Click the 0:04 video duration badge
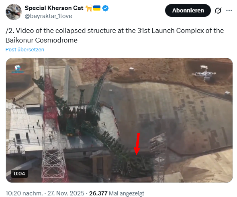 tap(19, 174)
